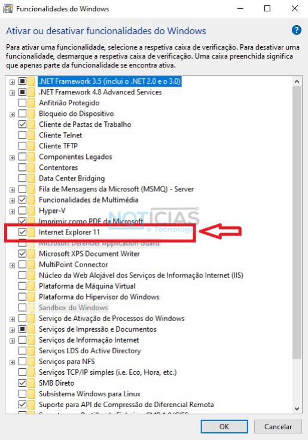Click folder icon beside SMB Direto
Screen dimensions: 308x440
32,383
